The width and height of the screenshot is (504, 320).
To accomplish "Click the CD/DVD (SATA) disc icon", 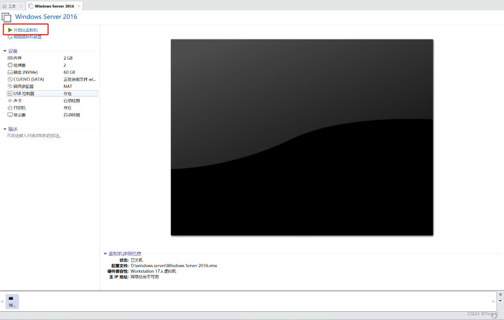I will pos(10,80).
